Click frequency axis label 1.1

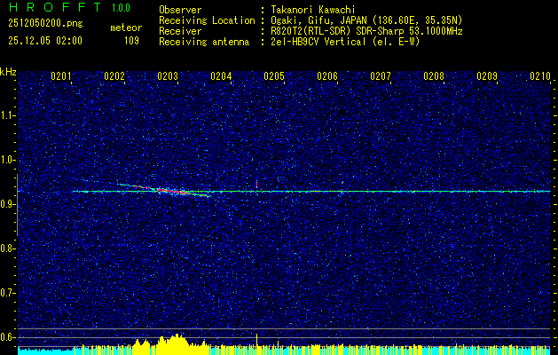(7, 115)
